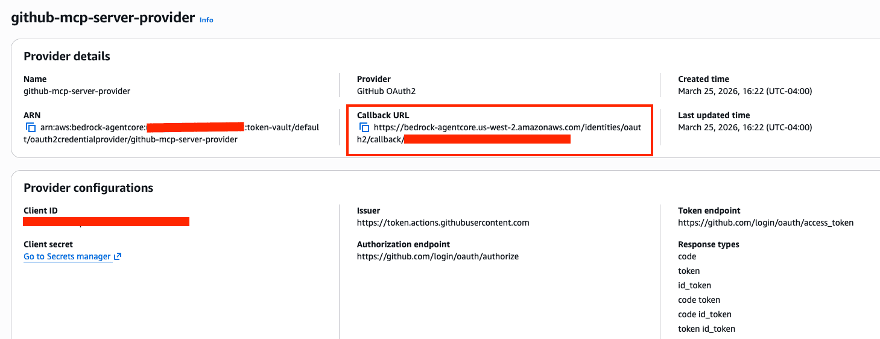Click the 'code id_token' response type

(x=704, y=314)
